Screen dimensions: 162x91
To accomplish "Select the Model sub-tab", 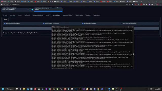I will [x=5, y=19].
